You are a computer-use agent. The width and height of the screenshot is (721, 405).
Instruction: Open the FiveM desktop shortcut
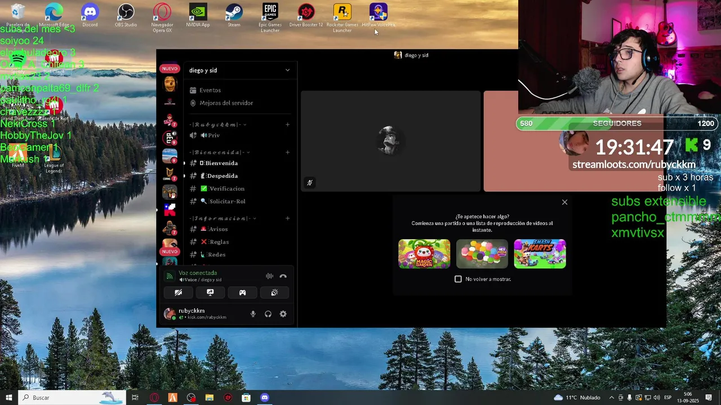point(18,156)
